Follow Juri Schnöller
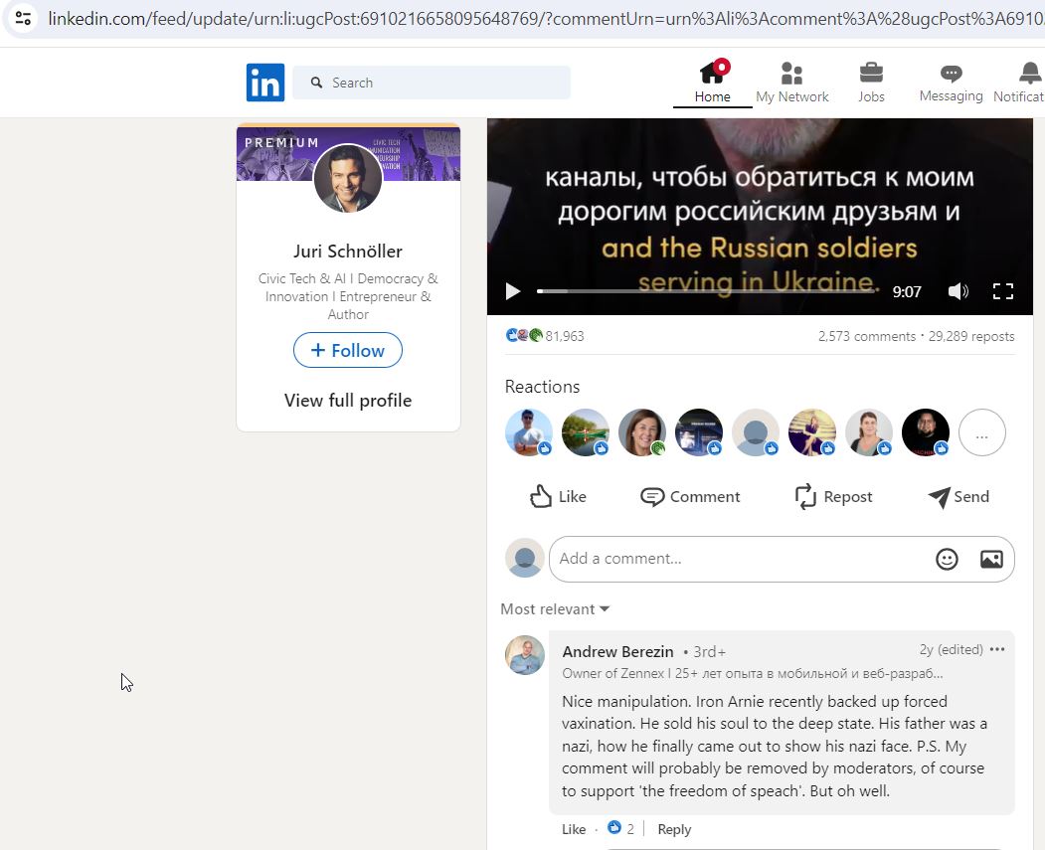The width and height of the screenshot is (1045, 850). (x=348, y=350)
